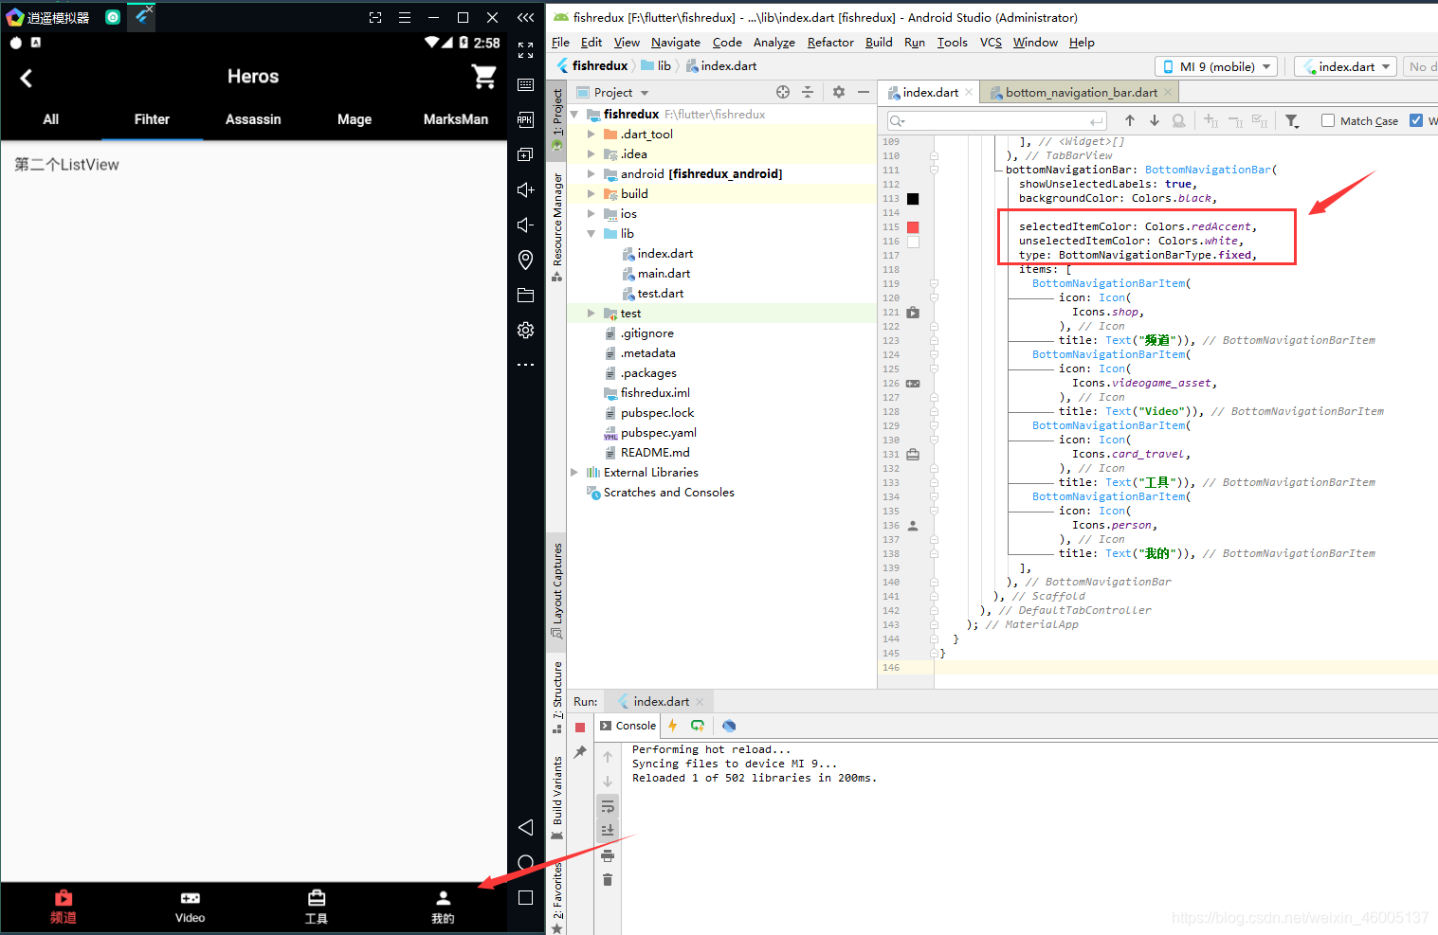Image resolution: width=1438 pixels, height=935 pixels.
Task: Open MI 9 (mobile) device dropdown
Action: (x=1216, y=66)
